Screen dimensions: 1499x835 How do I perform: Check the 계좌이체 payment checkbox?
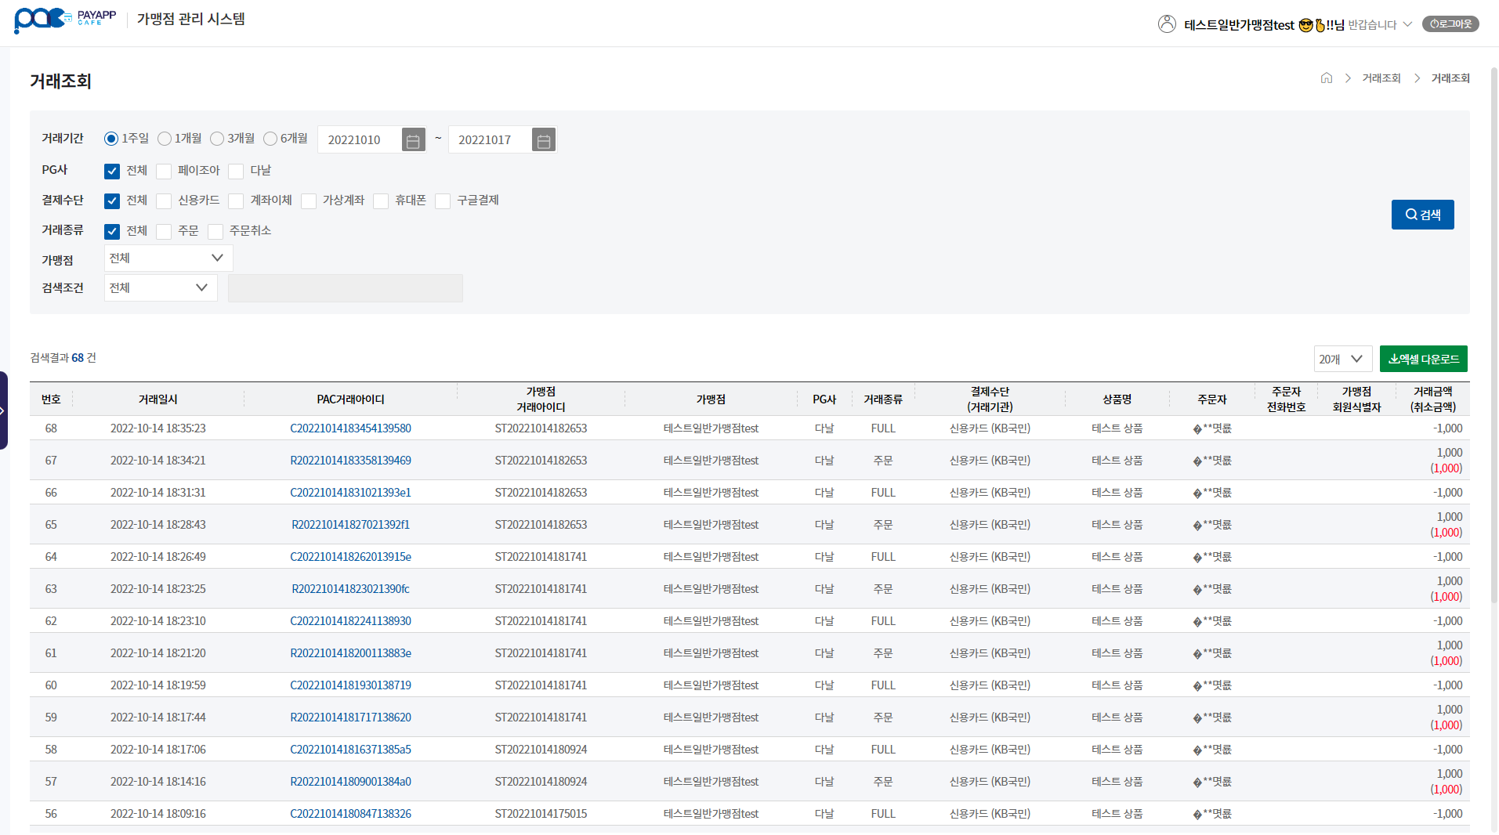tap(236, 201)
